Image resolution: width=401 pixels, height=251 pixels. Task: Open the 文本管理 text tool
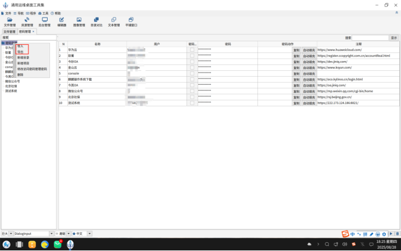point(114,22)
